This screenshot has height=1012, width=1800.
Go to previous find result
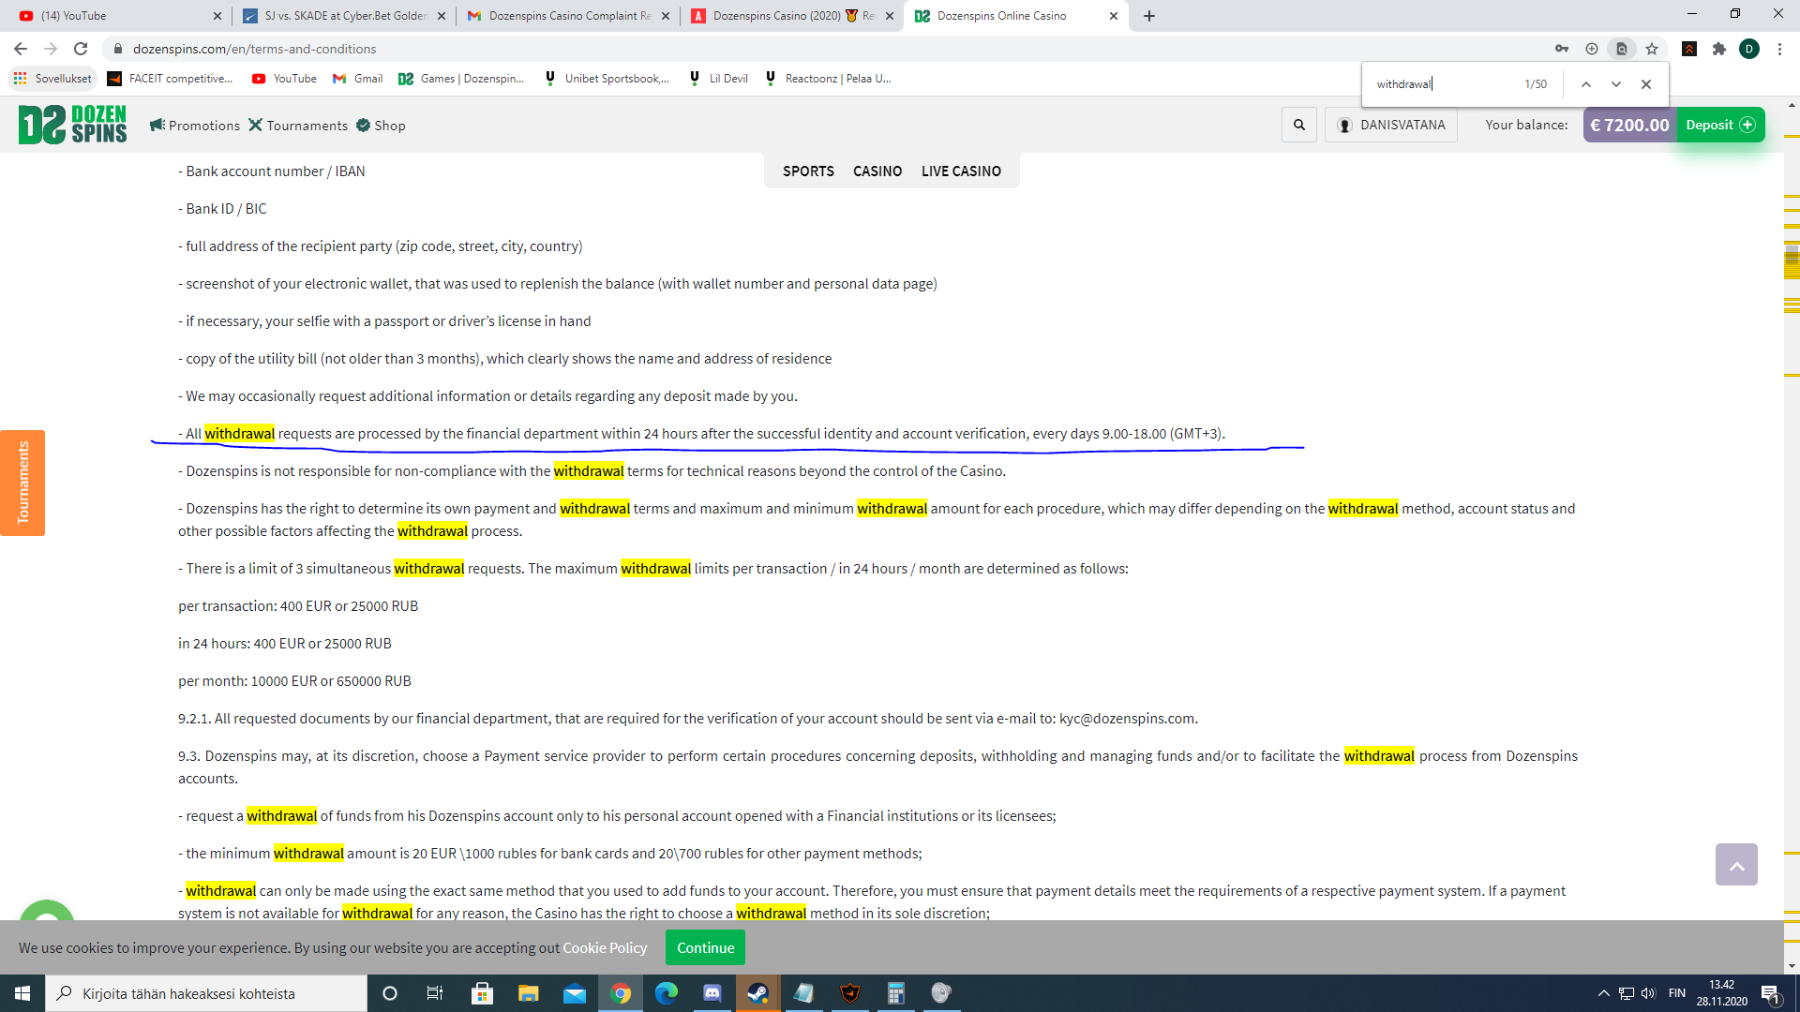pyautogui.click(x=1586, y=84)
